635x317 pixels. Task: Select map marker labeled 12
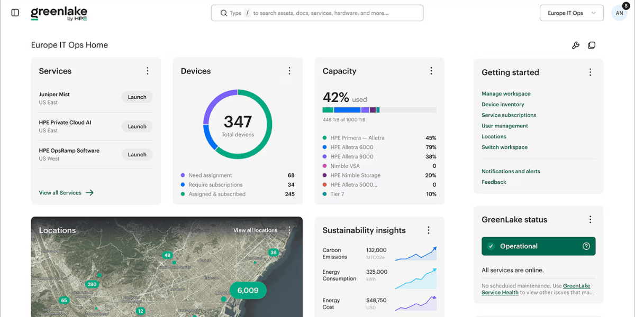(x=140, y=311)
